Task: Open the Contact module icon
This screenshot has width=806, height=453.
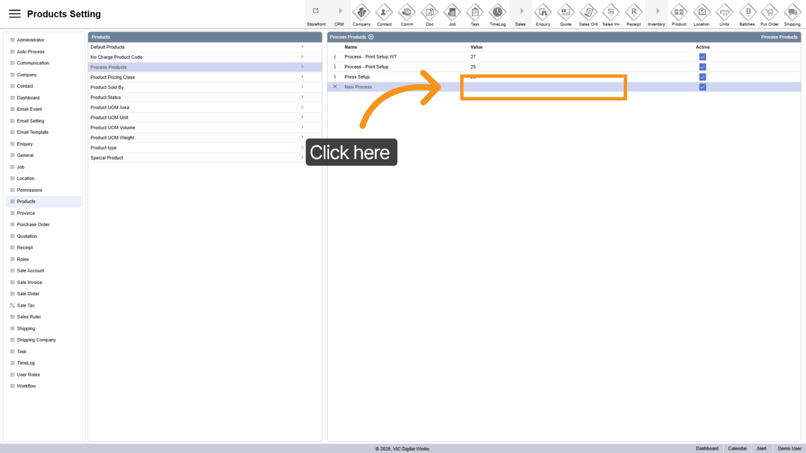Action: pyautogui.click(x=384, y=12)
